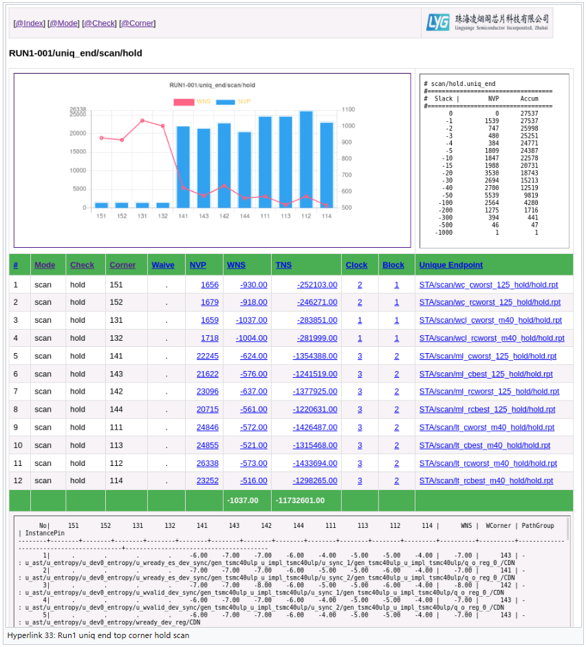Go to the @Corner navigation link
The width and height of the screenshot is (586, 647).
click(x=138, y=23)
